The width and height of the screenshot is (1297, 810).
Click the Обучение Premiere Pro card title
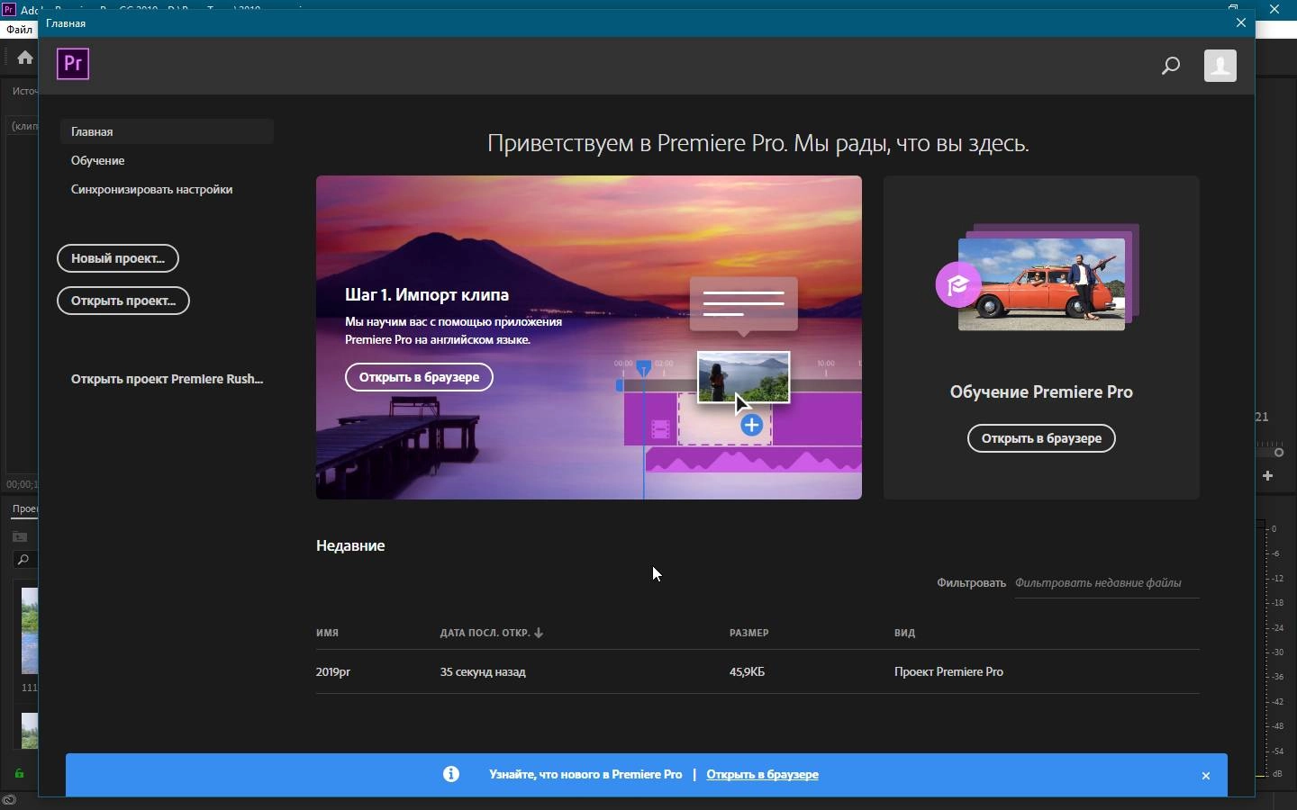click(x=1042, y=391)
